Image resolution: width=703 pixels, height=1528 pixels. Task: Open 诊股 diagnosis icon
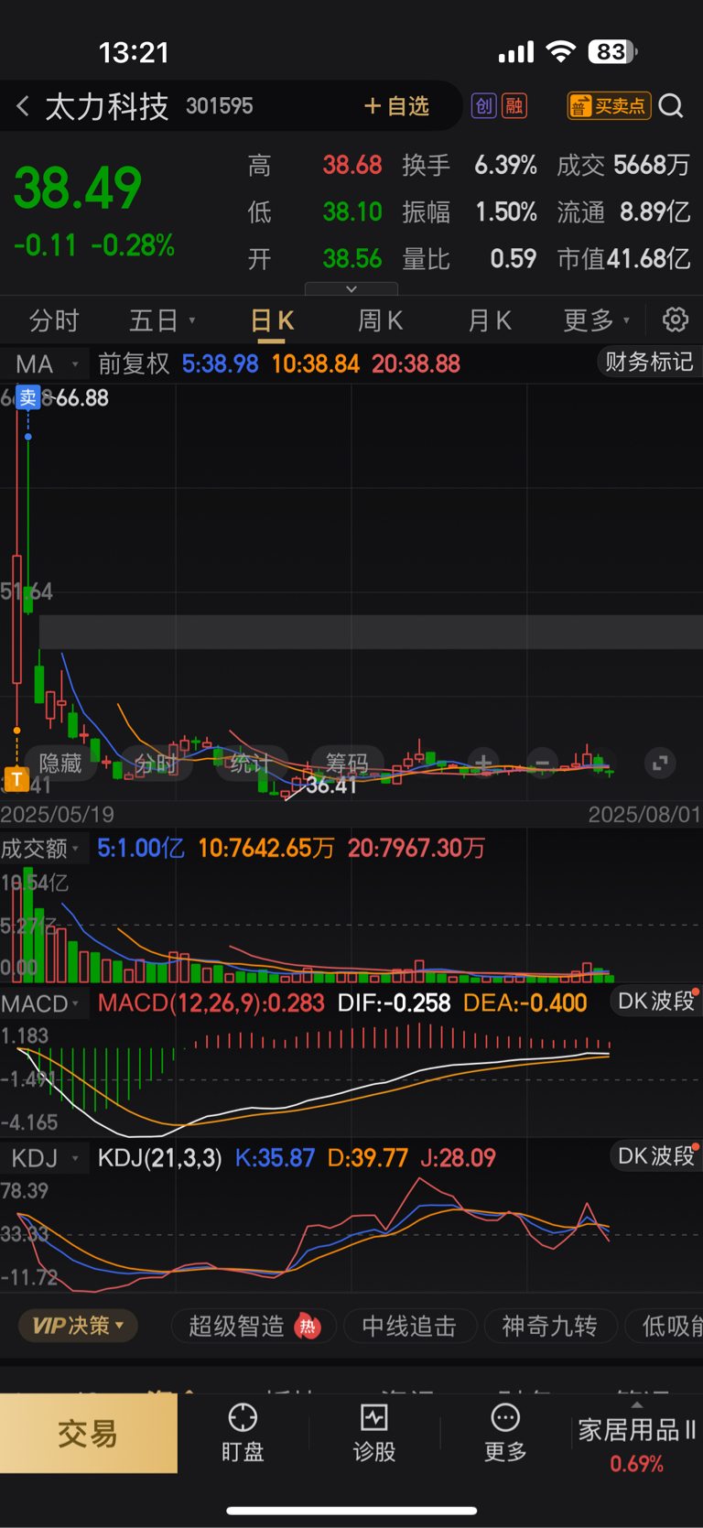click(x=374, y=1417)
